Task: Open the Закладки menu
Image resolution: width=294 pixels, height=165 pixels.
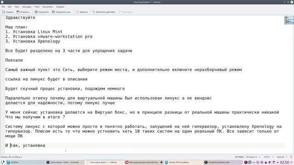Action: coord(27,7)
